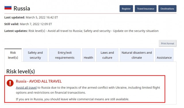Switch to Safety and security tab

coord(35,55)
